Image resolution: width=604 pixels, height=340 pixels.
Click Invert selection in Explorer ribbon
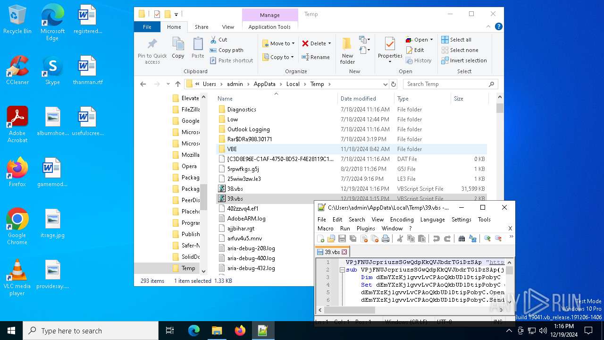464,60
